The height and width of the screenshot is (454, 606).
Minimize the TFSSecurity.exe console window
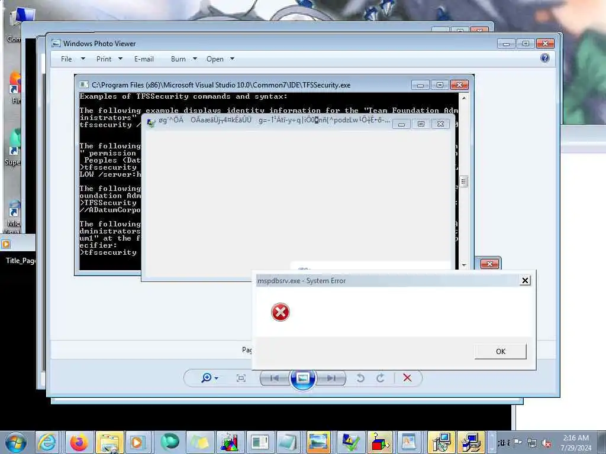pyautogui.click(x=421, y=85)
